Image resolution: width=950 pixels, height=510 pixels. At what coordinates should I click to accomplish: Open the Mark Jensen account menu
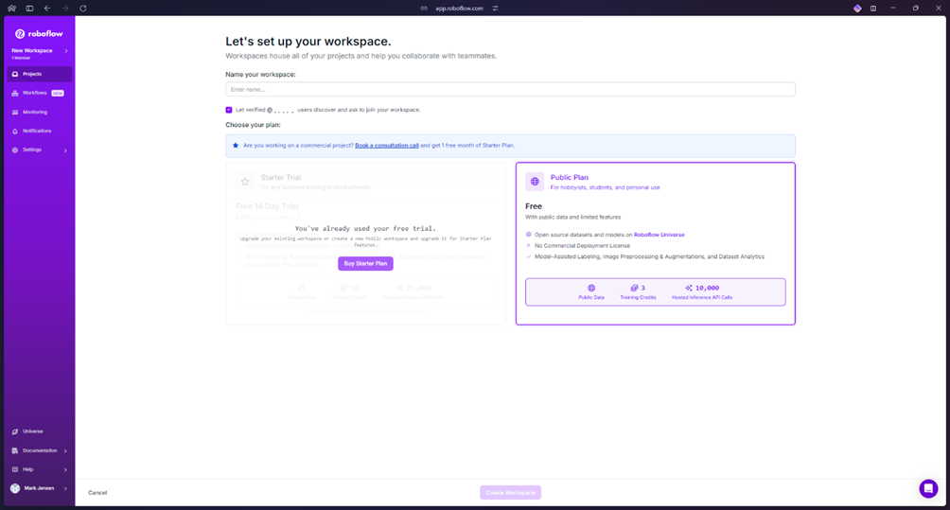point(38,488)
